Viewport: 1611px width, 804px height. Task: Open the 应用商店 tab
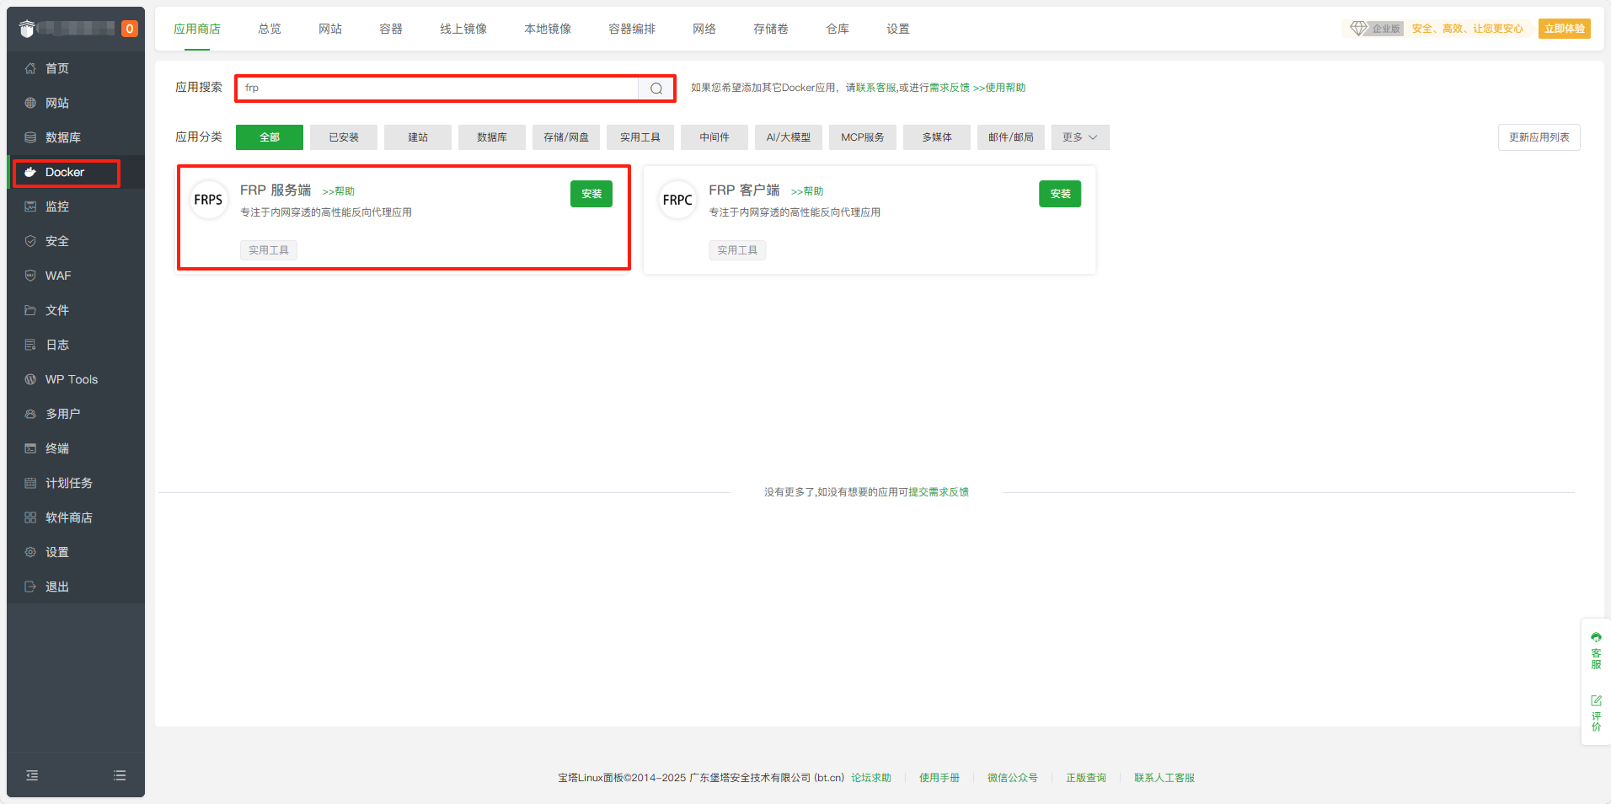click(x=197, y=29)
